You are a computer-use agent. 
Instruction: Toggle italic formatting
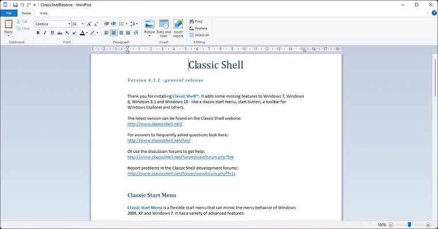[45, 33]
